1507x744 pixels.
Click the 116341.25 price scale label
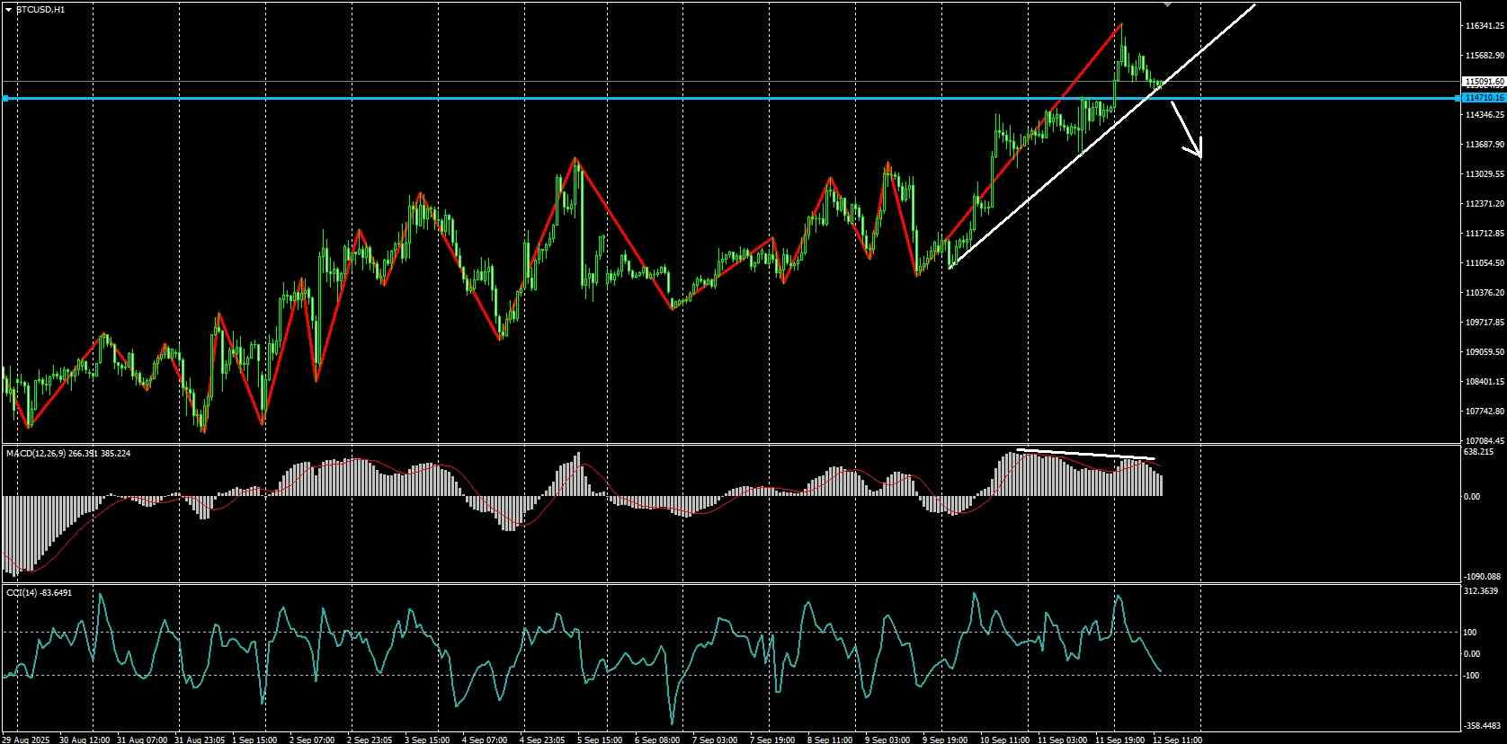[x=1485, y=26]
